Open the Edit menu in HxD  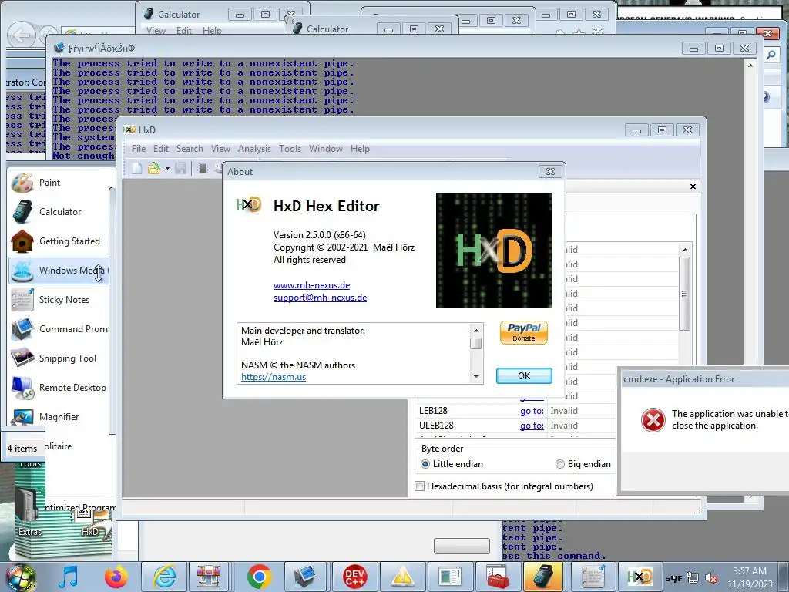(161, 149)
